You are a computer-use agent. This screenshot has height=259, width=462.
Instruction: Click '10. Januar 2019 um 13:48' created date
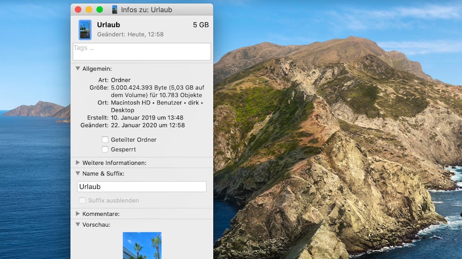[147, 118]
